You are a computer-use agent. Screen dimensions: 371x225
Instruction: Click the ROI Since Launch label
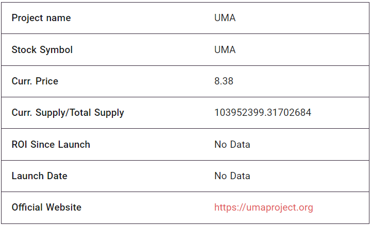click(51, 144)
